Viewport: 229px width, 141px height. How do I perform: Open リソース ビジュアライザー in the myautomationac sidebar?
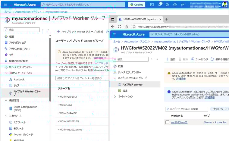tap(20, 67)
